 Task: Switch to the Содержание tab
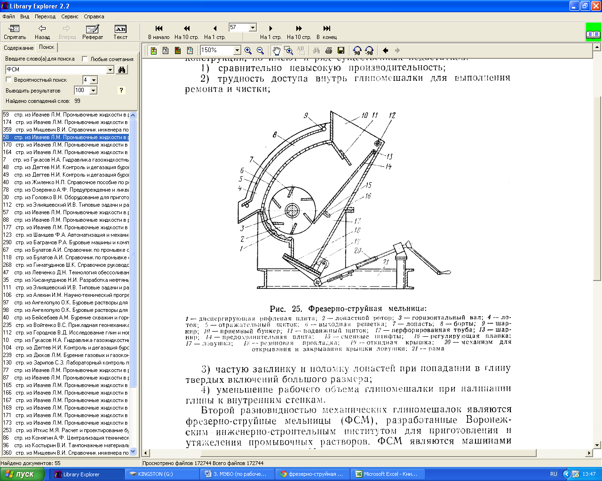[x=19, y=48]
